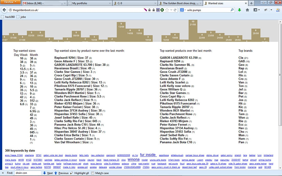This screenshot has height=176, width=282.
Task: Click the 'Cla (21)' top brand entry
Action: (x=243, y=58)
